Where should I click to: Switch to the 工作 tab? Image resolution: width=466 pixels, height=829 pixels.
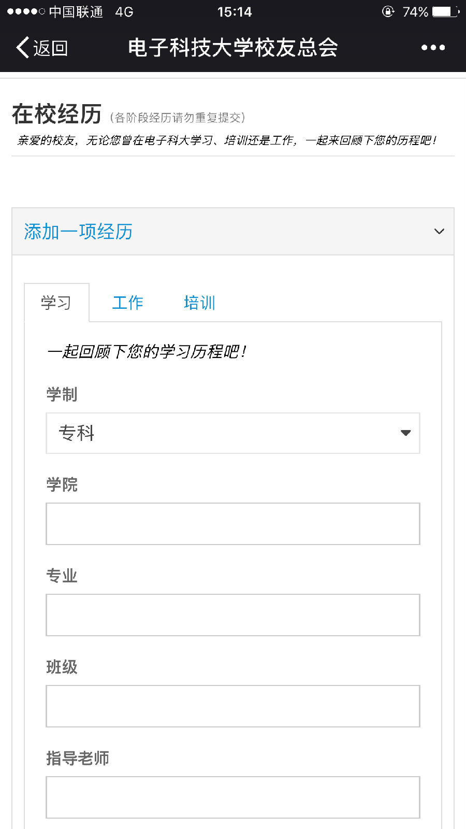(x=127, y=303)
